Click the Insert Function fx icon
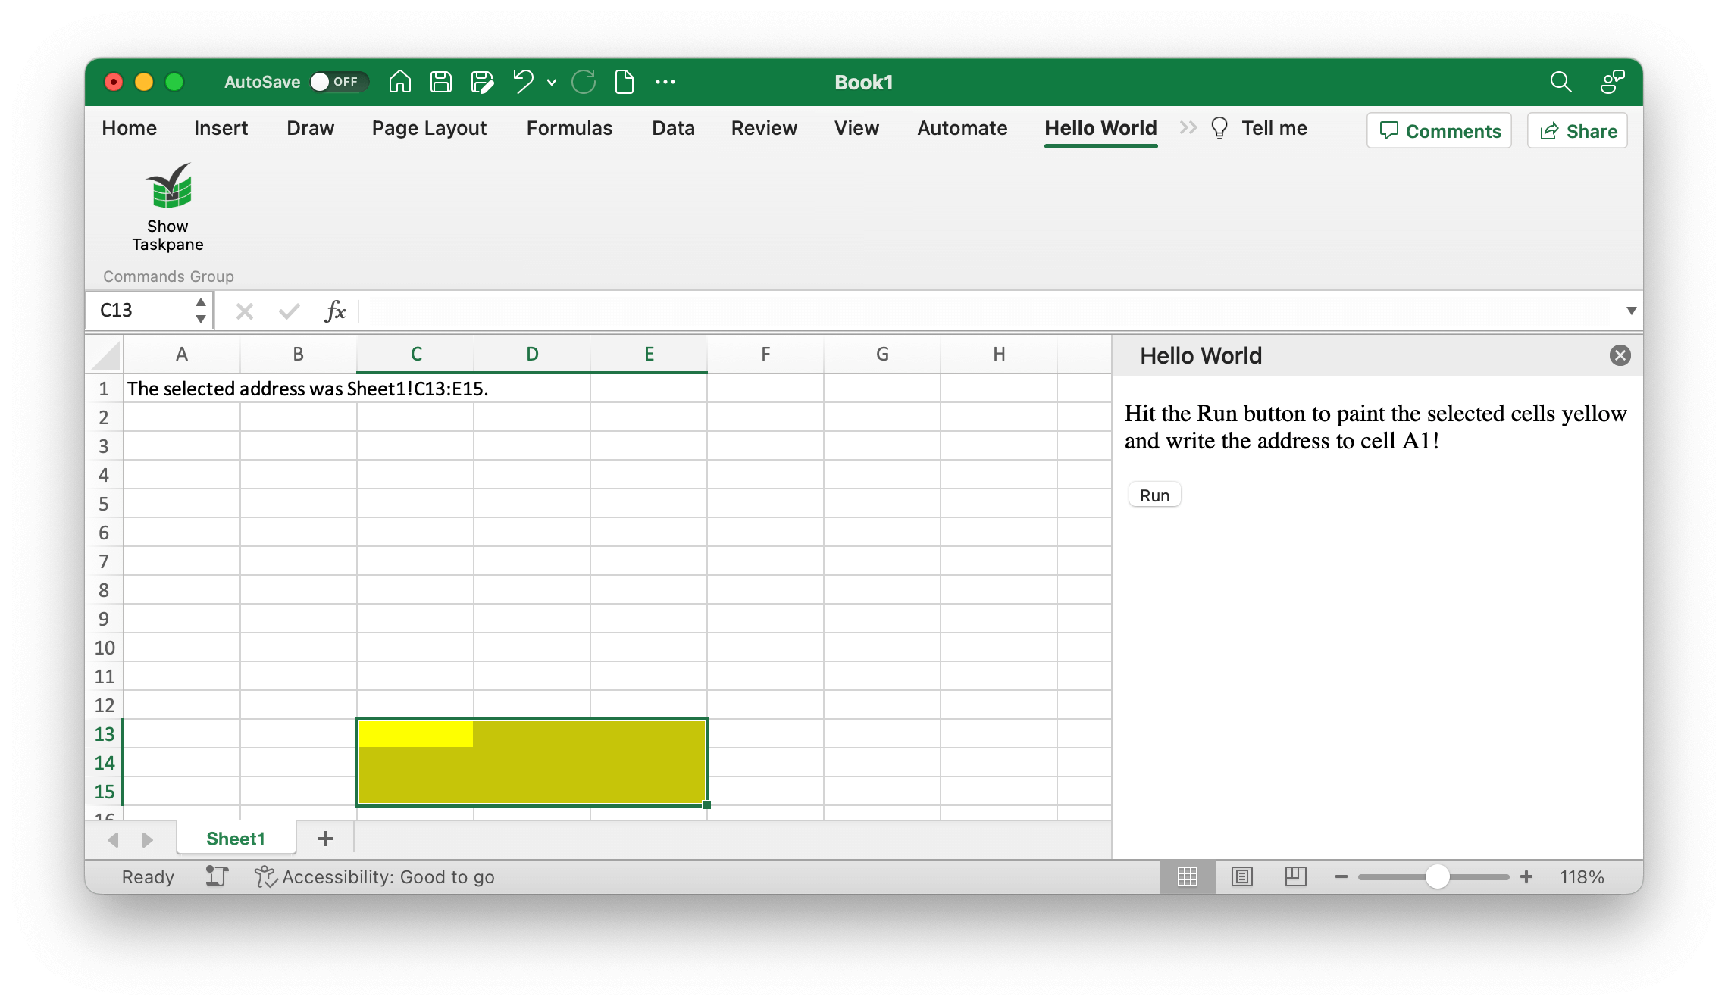This screenshot has width=1728, height=1006. pos(335,311)
